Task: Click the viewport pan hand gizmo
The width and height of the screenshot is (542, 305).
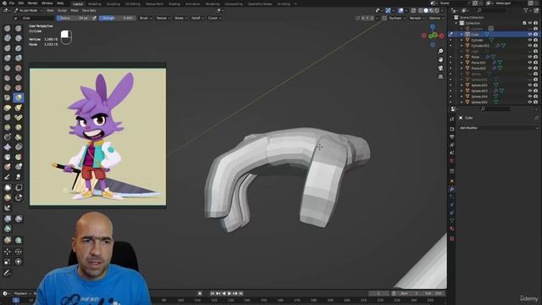Action: point(440,59)
